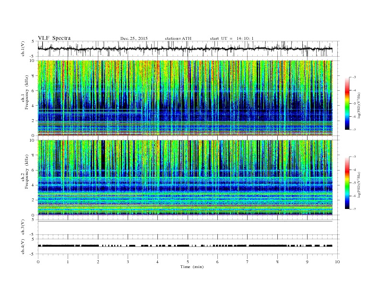Click the time-axis tick label '0'
The height and width of the screenshot is (294, 380).
[x=38, y=262]
